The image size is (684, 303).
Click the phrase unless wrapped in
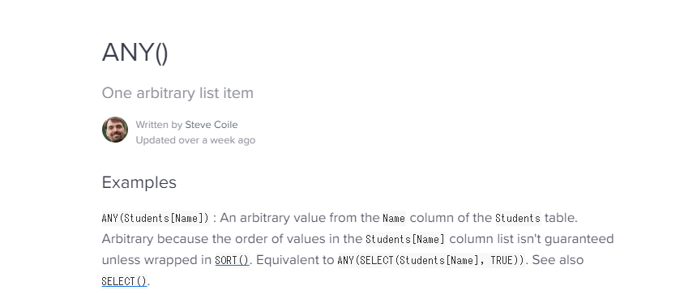[x=156, y=260]
